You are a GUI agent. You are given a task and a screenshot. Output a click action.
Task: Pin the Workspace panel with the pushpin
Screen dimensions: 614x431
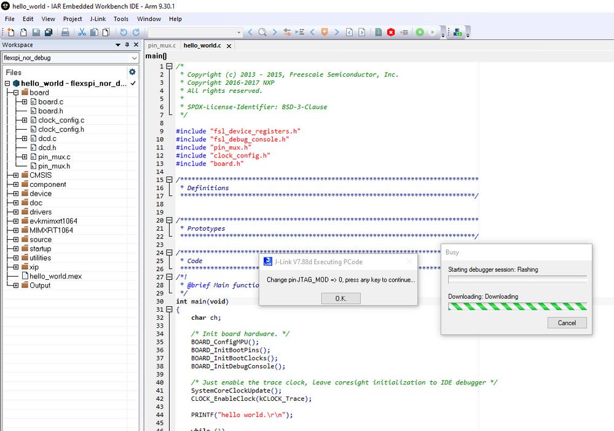point(127,45)
